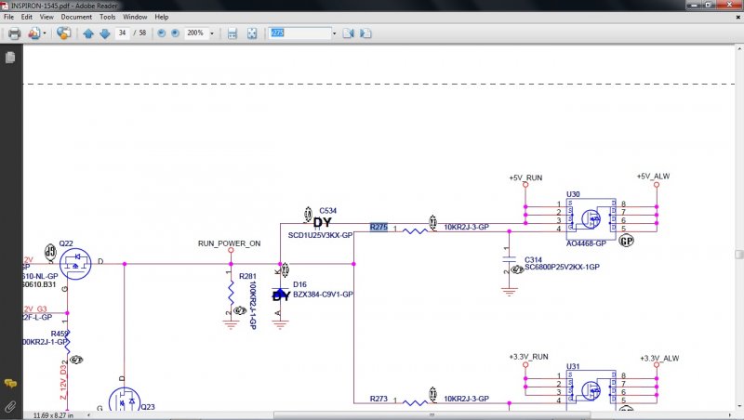Open the View menu

[46, 17]
